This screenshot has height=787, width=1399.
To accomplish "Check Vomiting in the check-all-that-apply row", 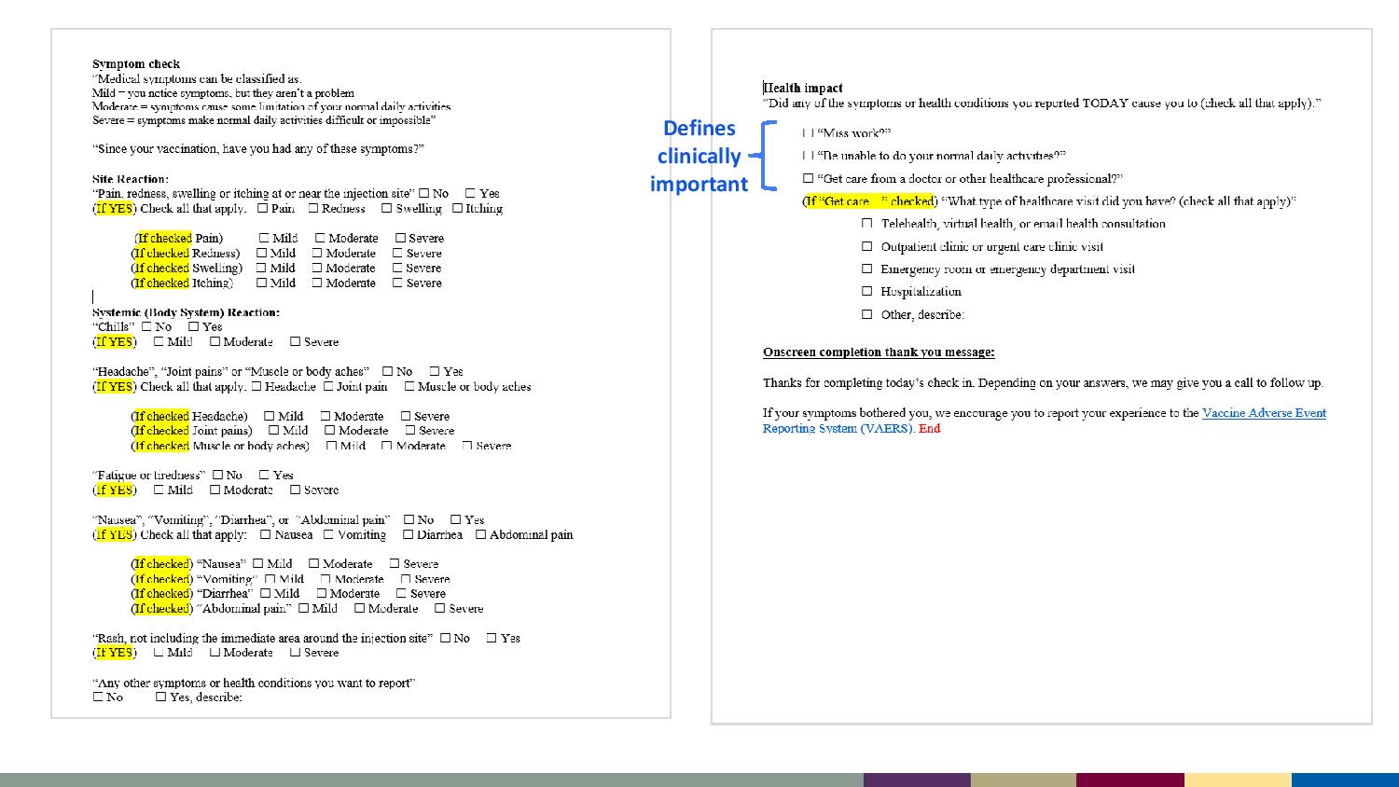I will tap(328, 535).
